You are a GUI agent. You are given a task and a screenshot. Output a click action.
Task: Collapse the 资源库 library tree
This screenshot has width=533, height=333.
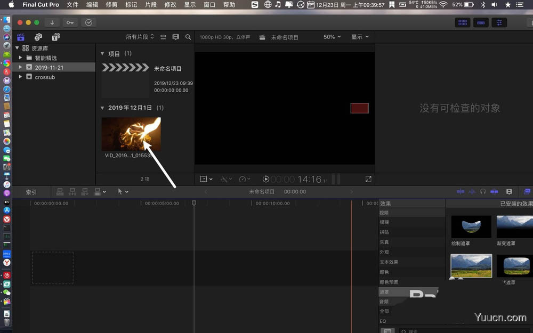pyautogui.click(x=17, y=48)
